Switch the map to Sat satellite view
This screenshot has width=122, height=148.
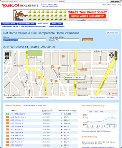point(7,58)
